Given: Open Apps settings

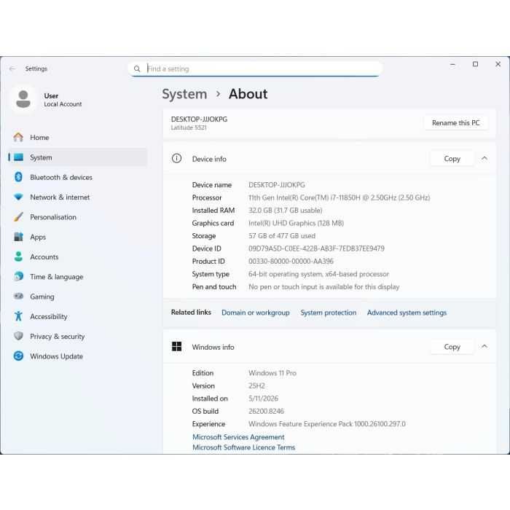Looking at the screenshot, I should [x=77, y=237].
